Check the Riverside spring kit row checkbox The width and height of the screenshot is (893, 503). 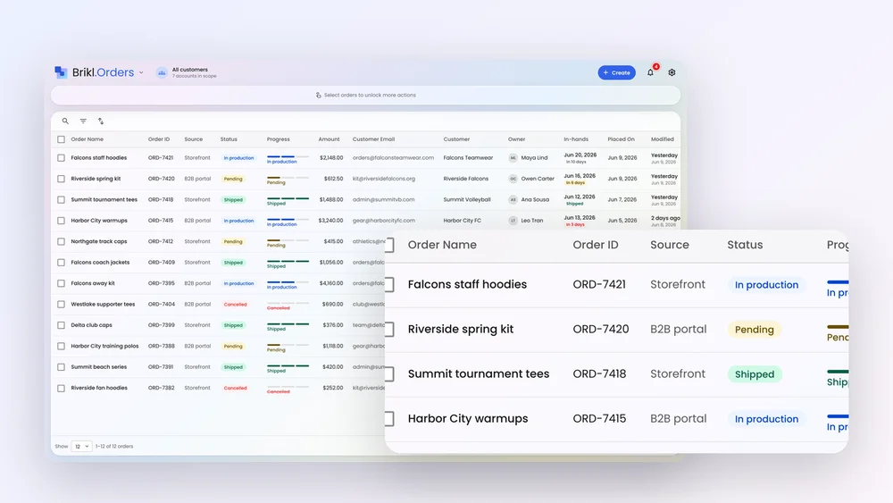(x=61, y=179)
